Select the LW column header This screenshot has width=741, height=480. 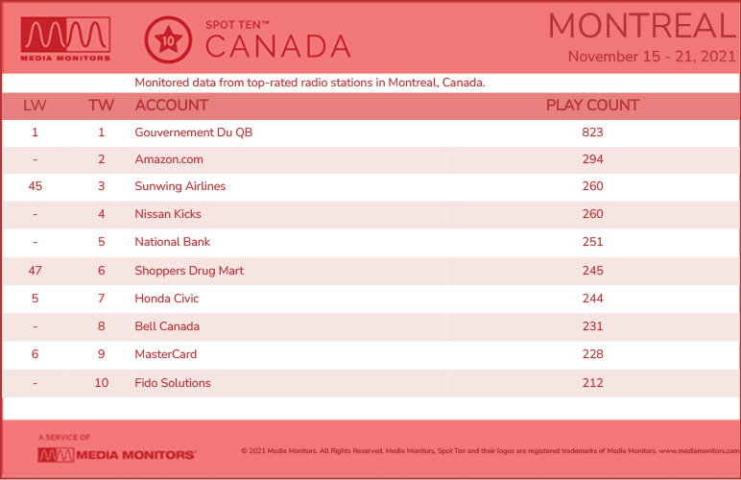click(35, 105)
